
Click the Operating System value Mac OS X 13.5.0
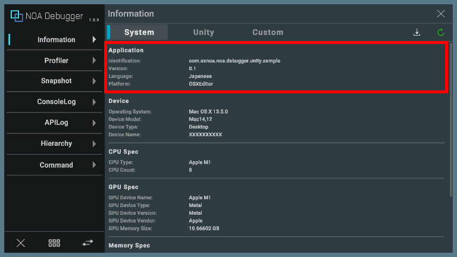[208, 112]
